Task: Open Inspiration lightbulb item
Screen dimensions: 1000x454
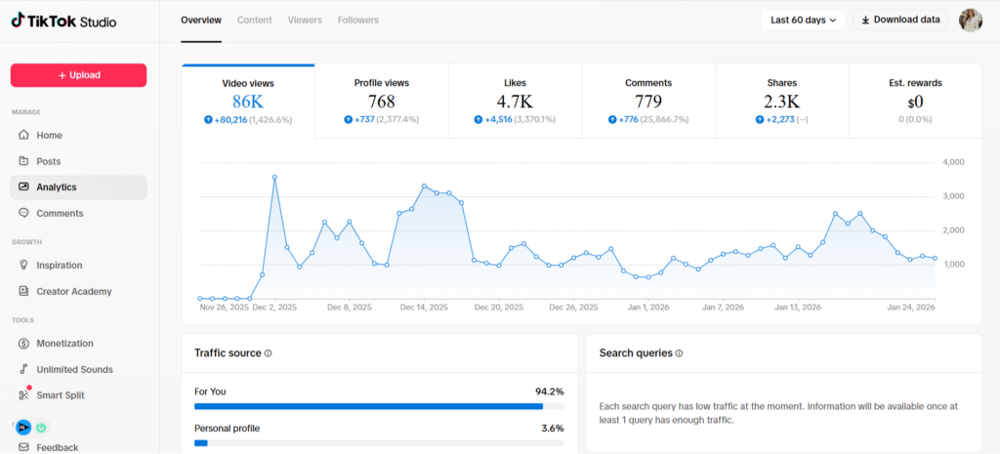Action: pos(59,265)
